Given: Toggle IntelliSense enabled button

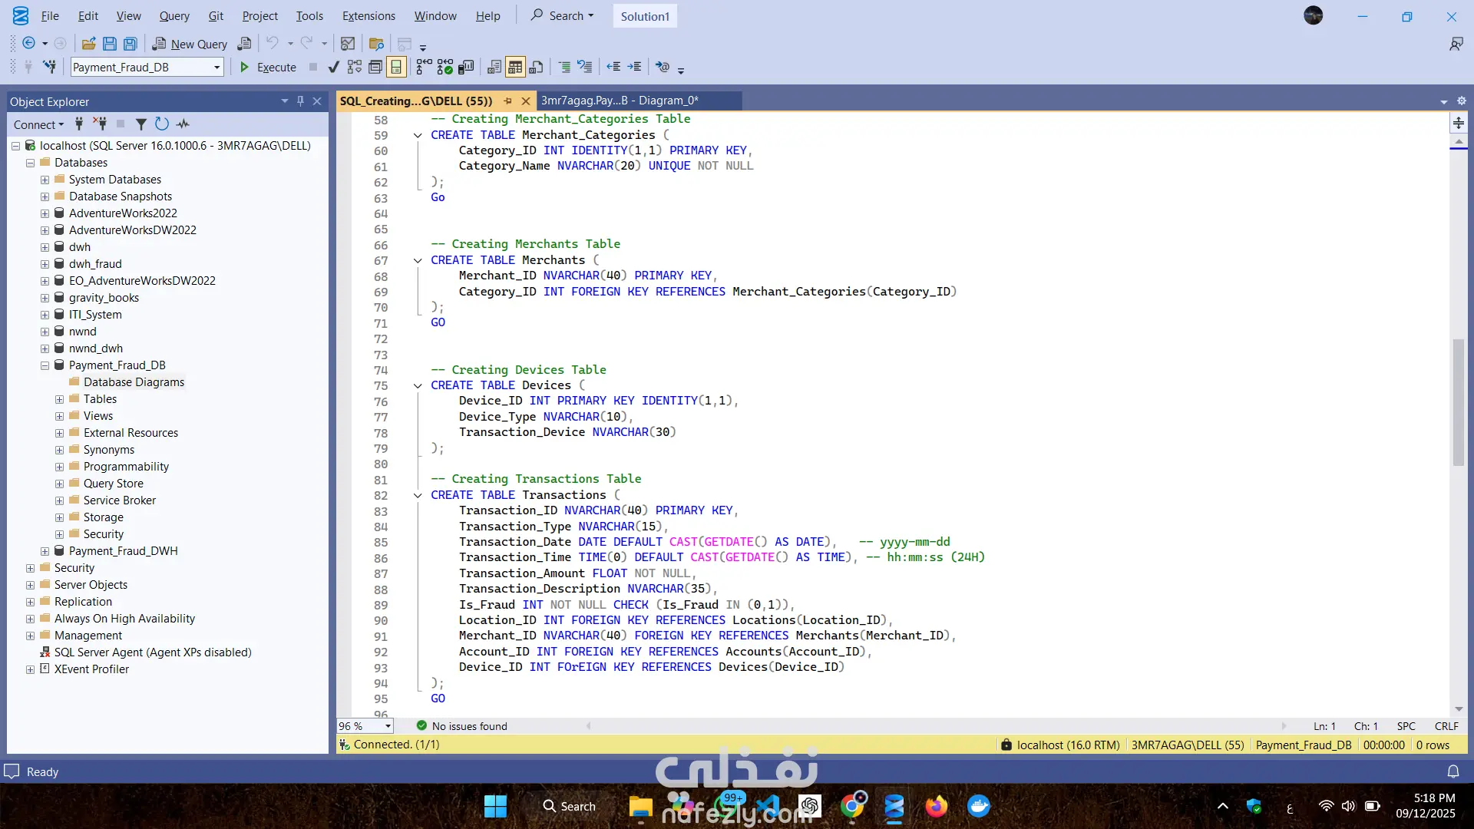Looking at the screenshot, I should tap(396, 67).
